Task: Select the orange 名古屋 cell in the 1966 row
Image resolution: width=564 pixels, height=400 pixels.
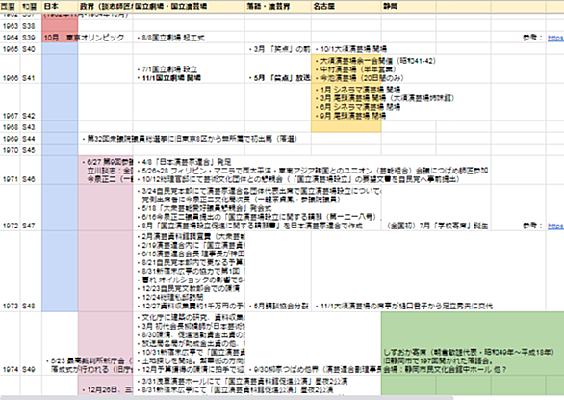Action: pyautogui.click(x=346, y=68)
